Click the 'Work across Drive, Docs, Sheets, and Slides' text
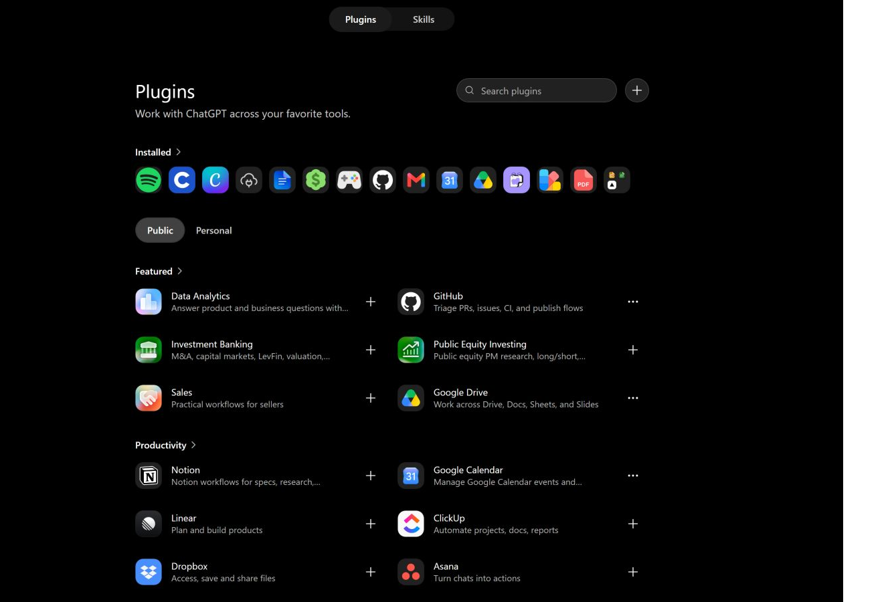This screenshot has width=890, height=602. click(x=516, y=405)
